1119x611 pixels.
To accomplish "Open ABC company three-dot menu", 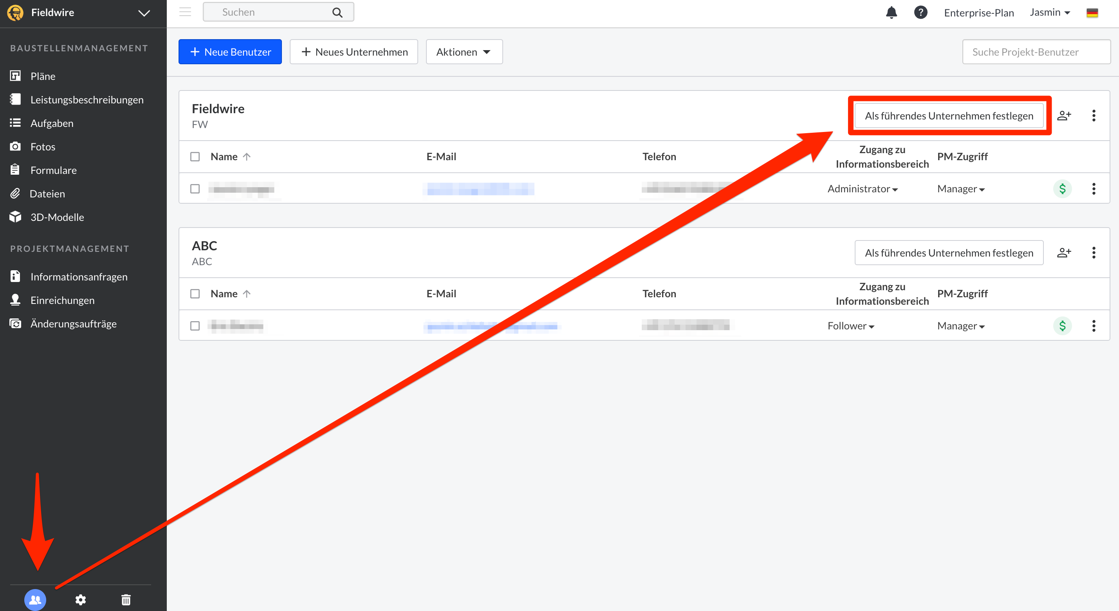I will (x=1094, y=253).
